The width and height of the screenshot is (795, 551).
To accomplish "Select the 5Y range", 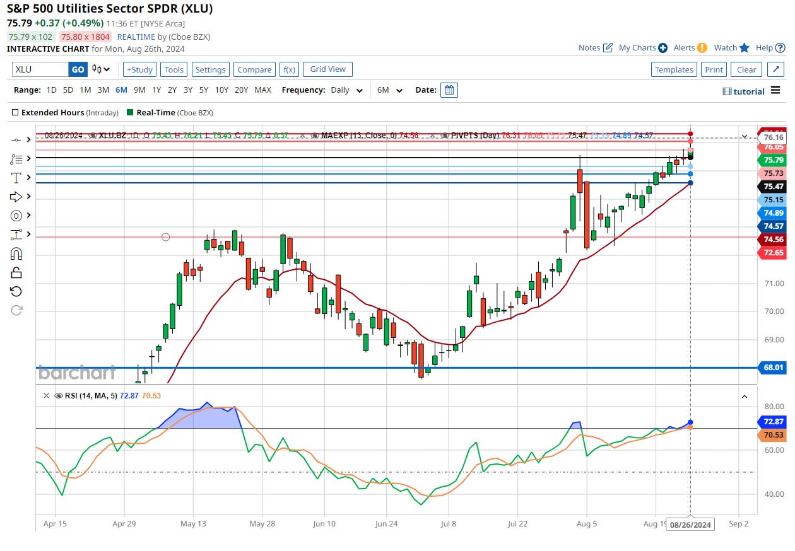I will coord(204,90).
